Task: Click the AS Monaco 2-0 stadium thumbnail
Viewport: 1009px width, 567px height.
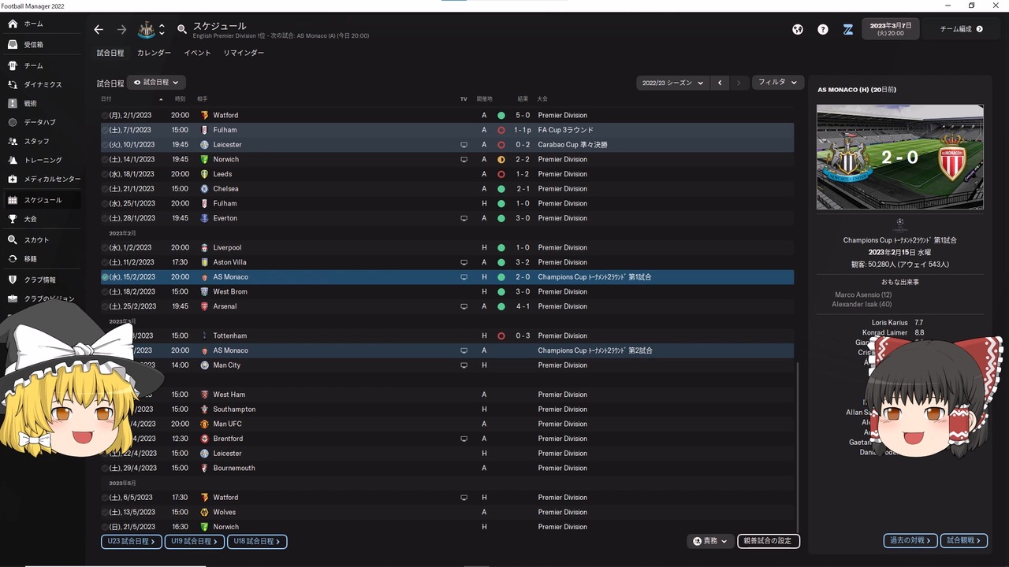Action: coord(900,157)
